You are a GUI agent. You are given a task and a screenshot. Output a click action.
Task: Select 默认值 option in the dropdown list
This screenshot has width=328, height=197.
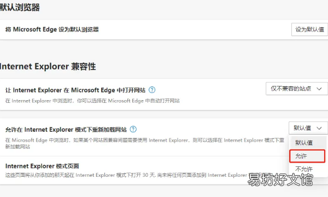click(307, 143)
